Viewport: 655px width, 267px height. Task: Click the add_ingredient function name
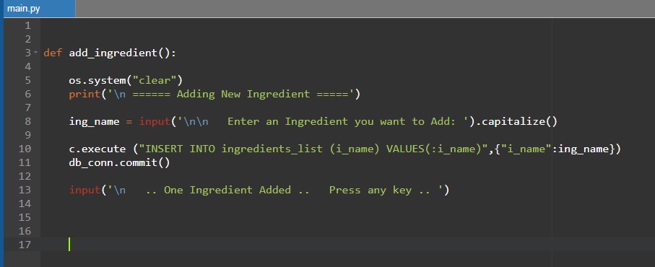coord(113,53)
